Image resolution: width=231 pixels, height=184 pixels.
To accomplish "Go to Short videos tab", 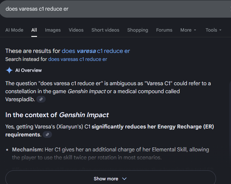I will point(105,30).
